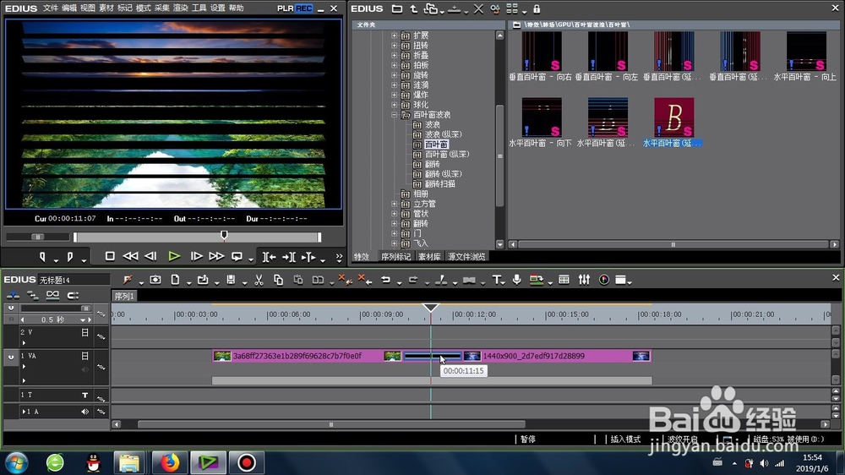Open the 文件 menu
This screenshot has width=845, height=475.
[50, 8]
